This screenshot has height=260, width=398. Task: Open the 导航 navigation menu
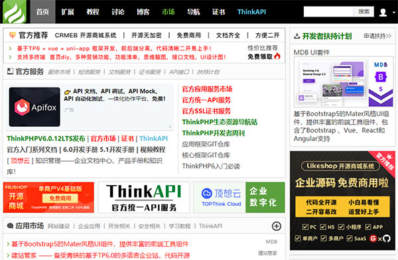194,12
